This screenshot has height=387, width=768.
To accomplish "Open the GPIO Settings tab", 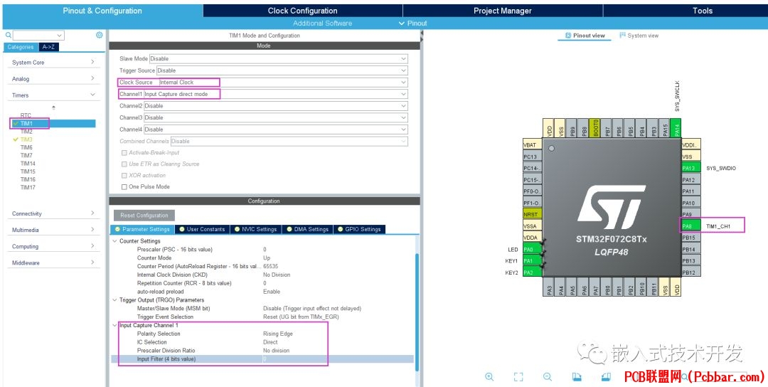I will pos(359,229).
